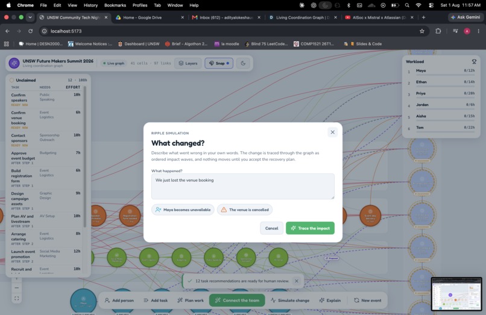486x315 pixels.
Task: Click the Contact sponsors task
Action: (46, 140)
